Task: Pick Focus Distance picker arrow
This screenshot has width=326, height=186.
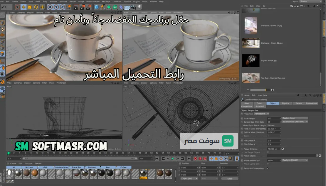Action: tap(283, 149)
